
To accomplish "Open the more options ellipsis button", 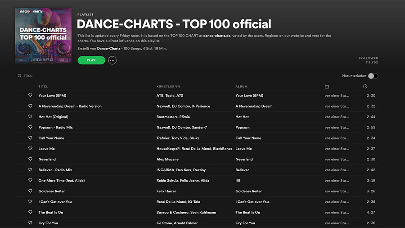I will pos(112,60).
